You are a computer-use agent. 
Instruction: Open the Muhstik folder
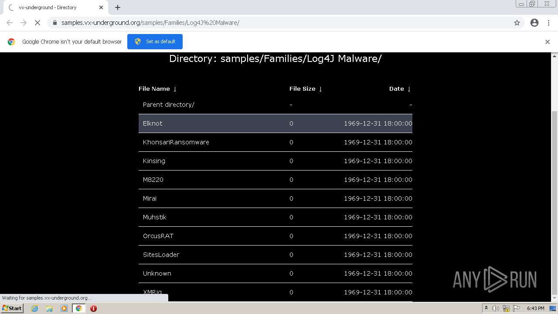coord(154,217)
